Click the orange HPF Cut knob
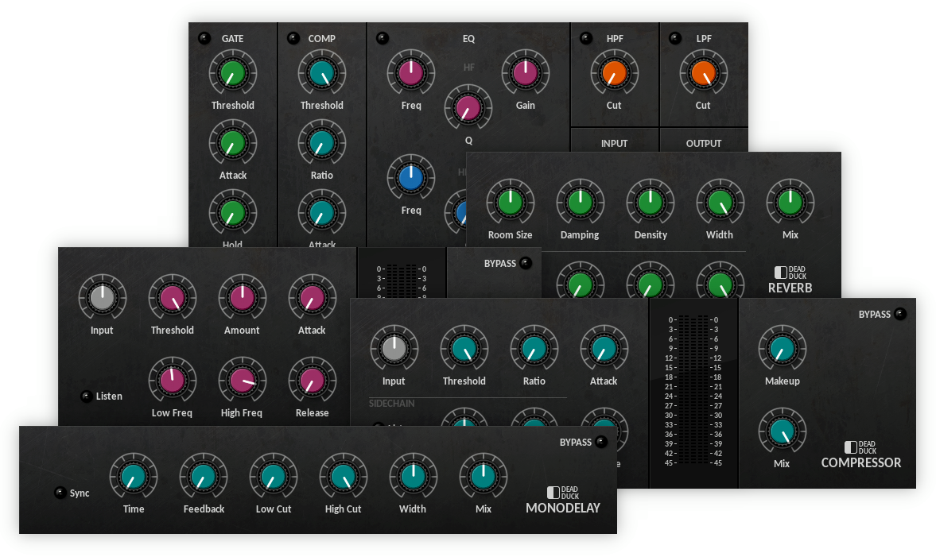The height and width of the screenshot is (557, 936). coord(614,73)
